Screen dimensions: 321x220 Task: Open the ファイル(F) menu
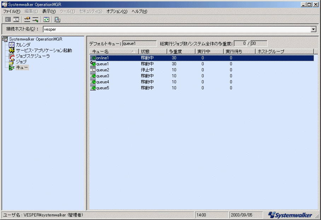(12, 11)
